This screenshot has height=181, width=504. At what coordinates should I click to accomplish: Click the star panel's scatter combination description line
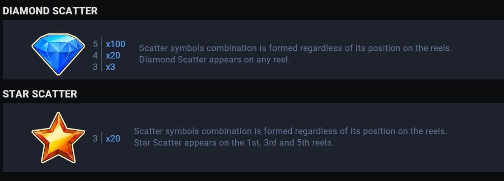tap(291, 131)
